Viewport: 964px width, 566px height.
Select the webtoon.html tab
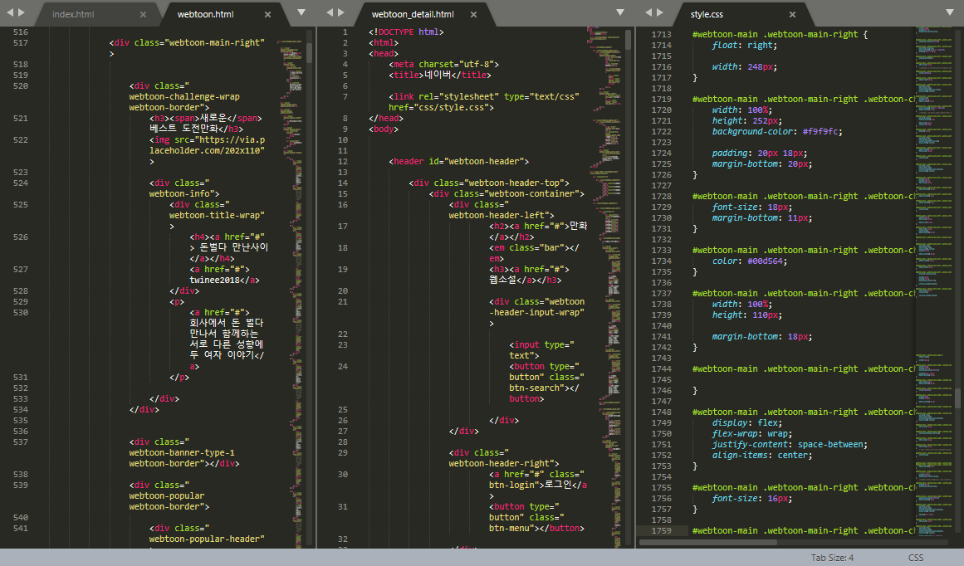206,14
